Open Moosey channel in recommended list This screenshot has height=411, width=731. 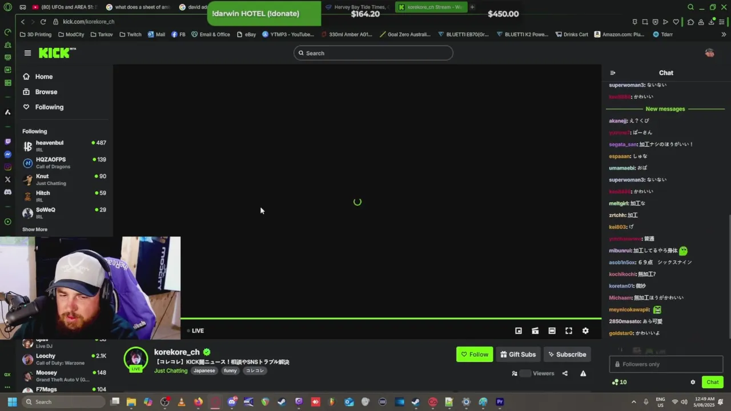pyautogui.click(x=64, y=376)
